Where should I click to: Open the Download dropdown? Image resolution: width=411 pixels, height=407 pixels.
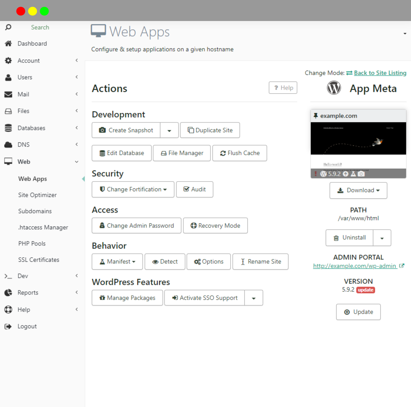coord(359,190)
